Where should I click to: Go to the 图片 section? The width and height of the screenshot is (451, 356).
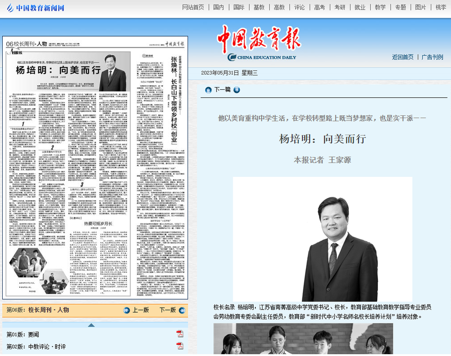[420, 7]
